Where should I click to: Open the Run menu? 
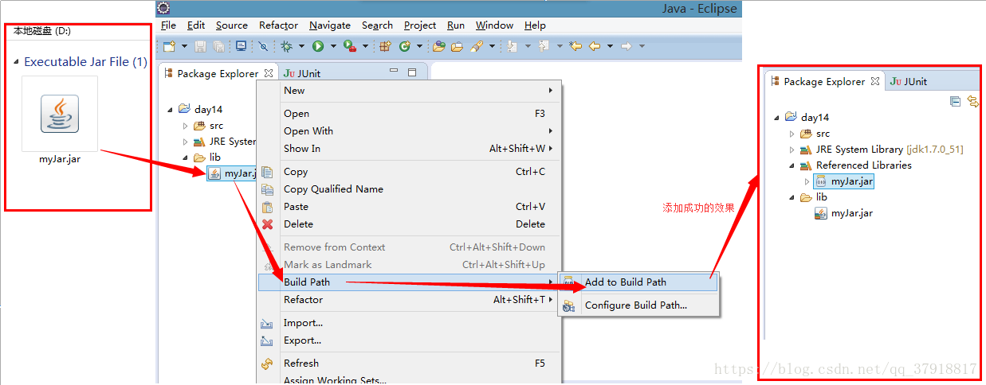456,25
